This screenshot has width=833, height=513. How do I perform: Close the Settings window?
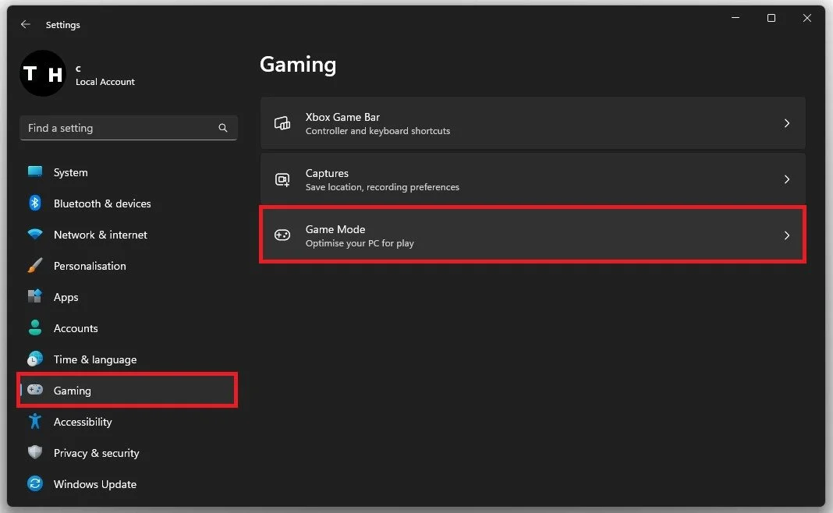click(807, 17)
